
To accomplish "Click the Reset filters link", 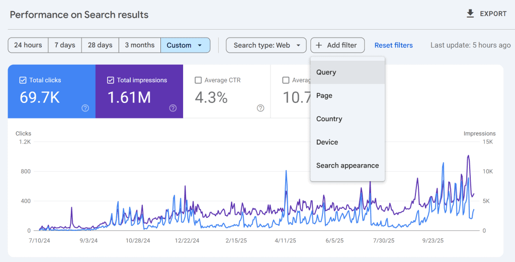I will pyautogui.click(x=393, y=45).
